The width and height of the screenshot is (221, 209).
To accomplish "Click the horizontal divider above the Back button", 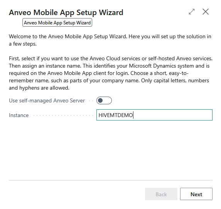I will click(111, 180).
